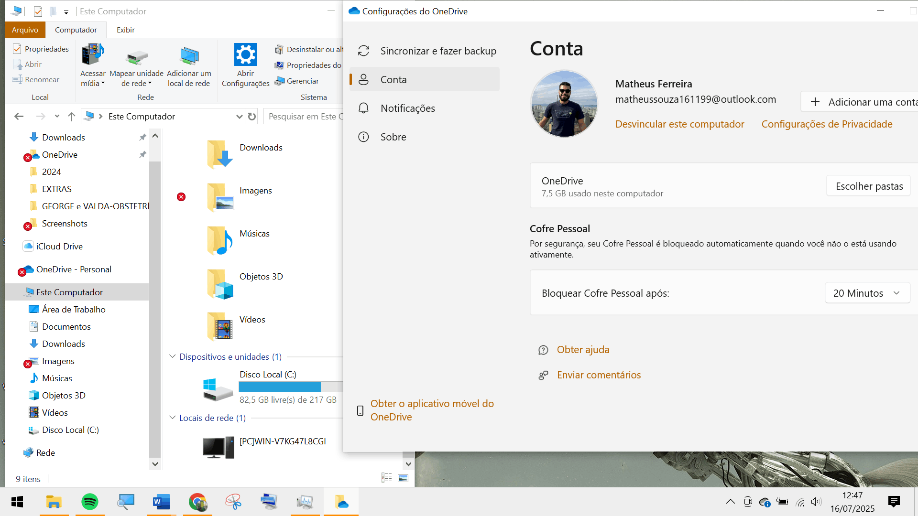Click the Escolher pastas button
This screenshot has width=918, height=516.
pyautogui.click(x=869, y=186)
